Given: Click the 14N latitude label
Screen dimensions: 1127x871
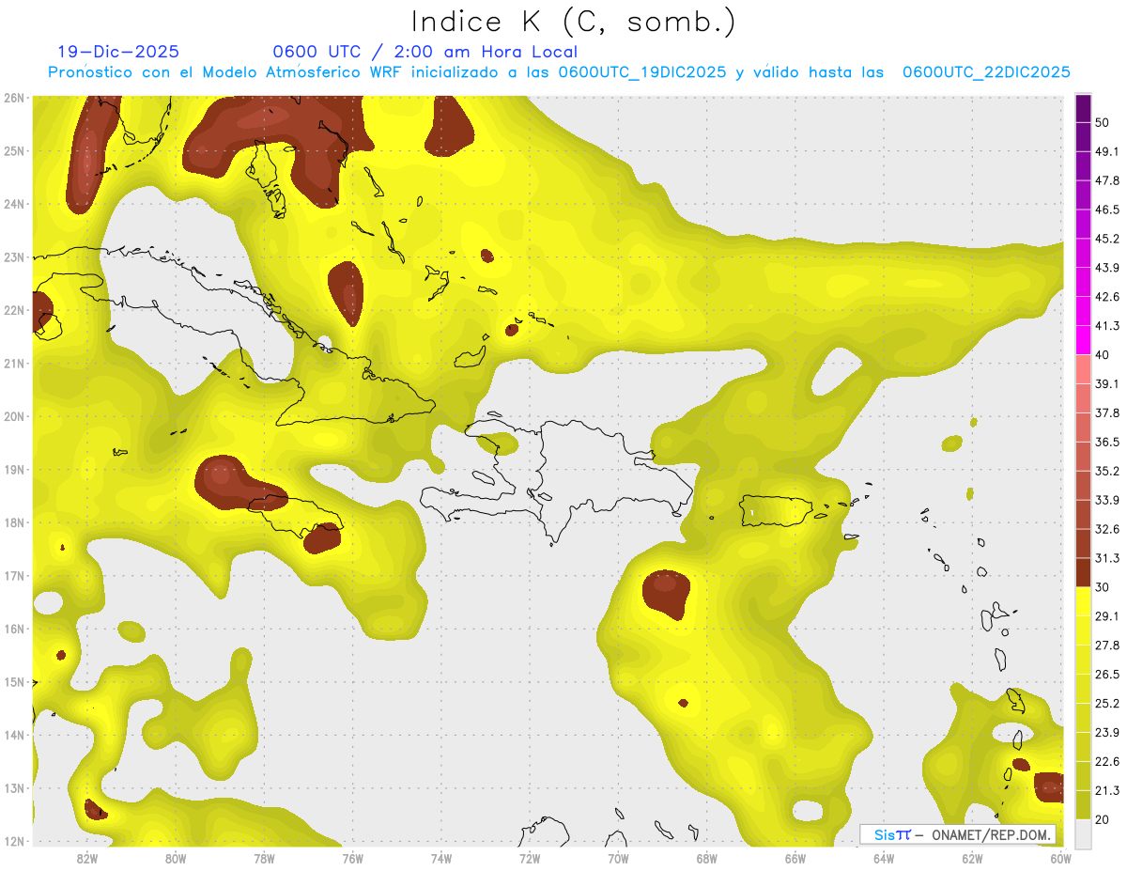Looking at the screenshot, I should coord(13,736).
